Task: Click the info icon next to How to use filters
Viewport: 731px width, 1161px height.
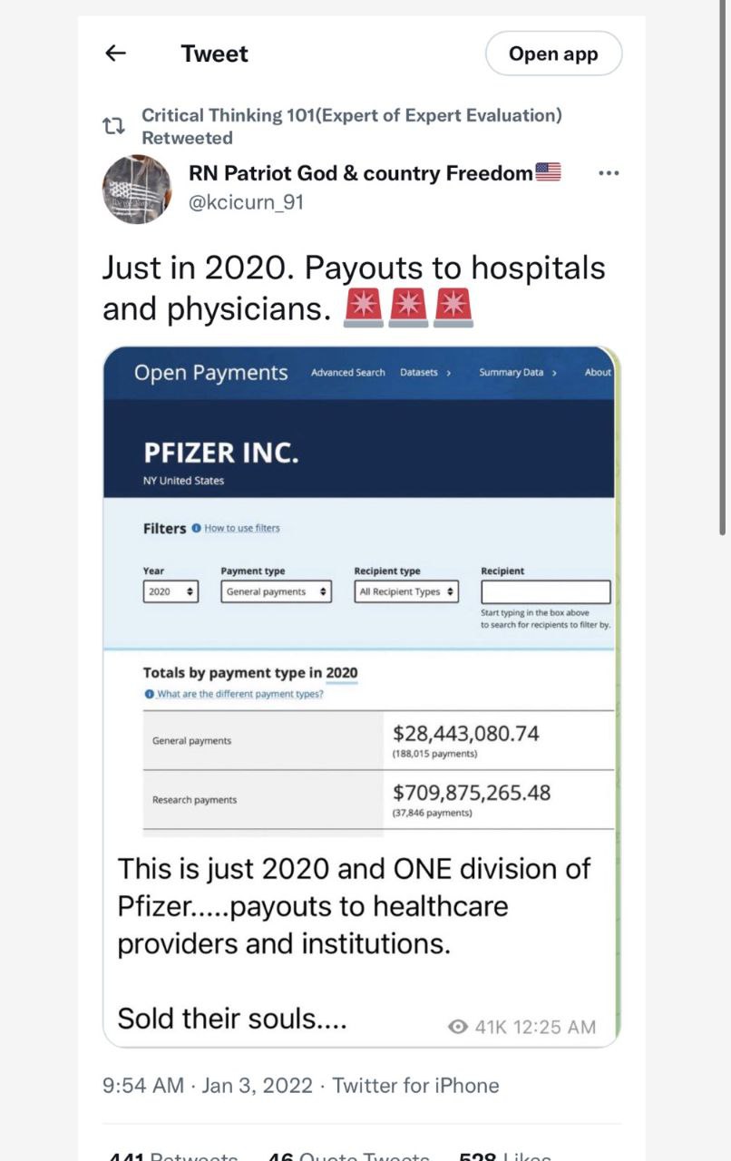Action: [196, 528]
